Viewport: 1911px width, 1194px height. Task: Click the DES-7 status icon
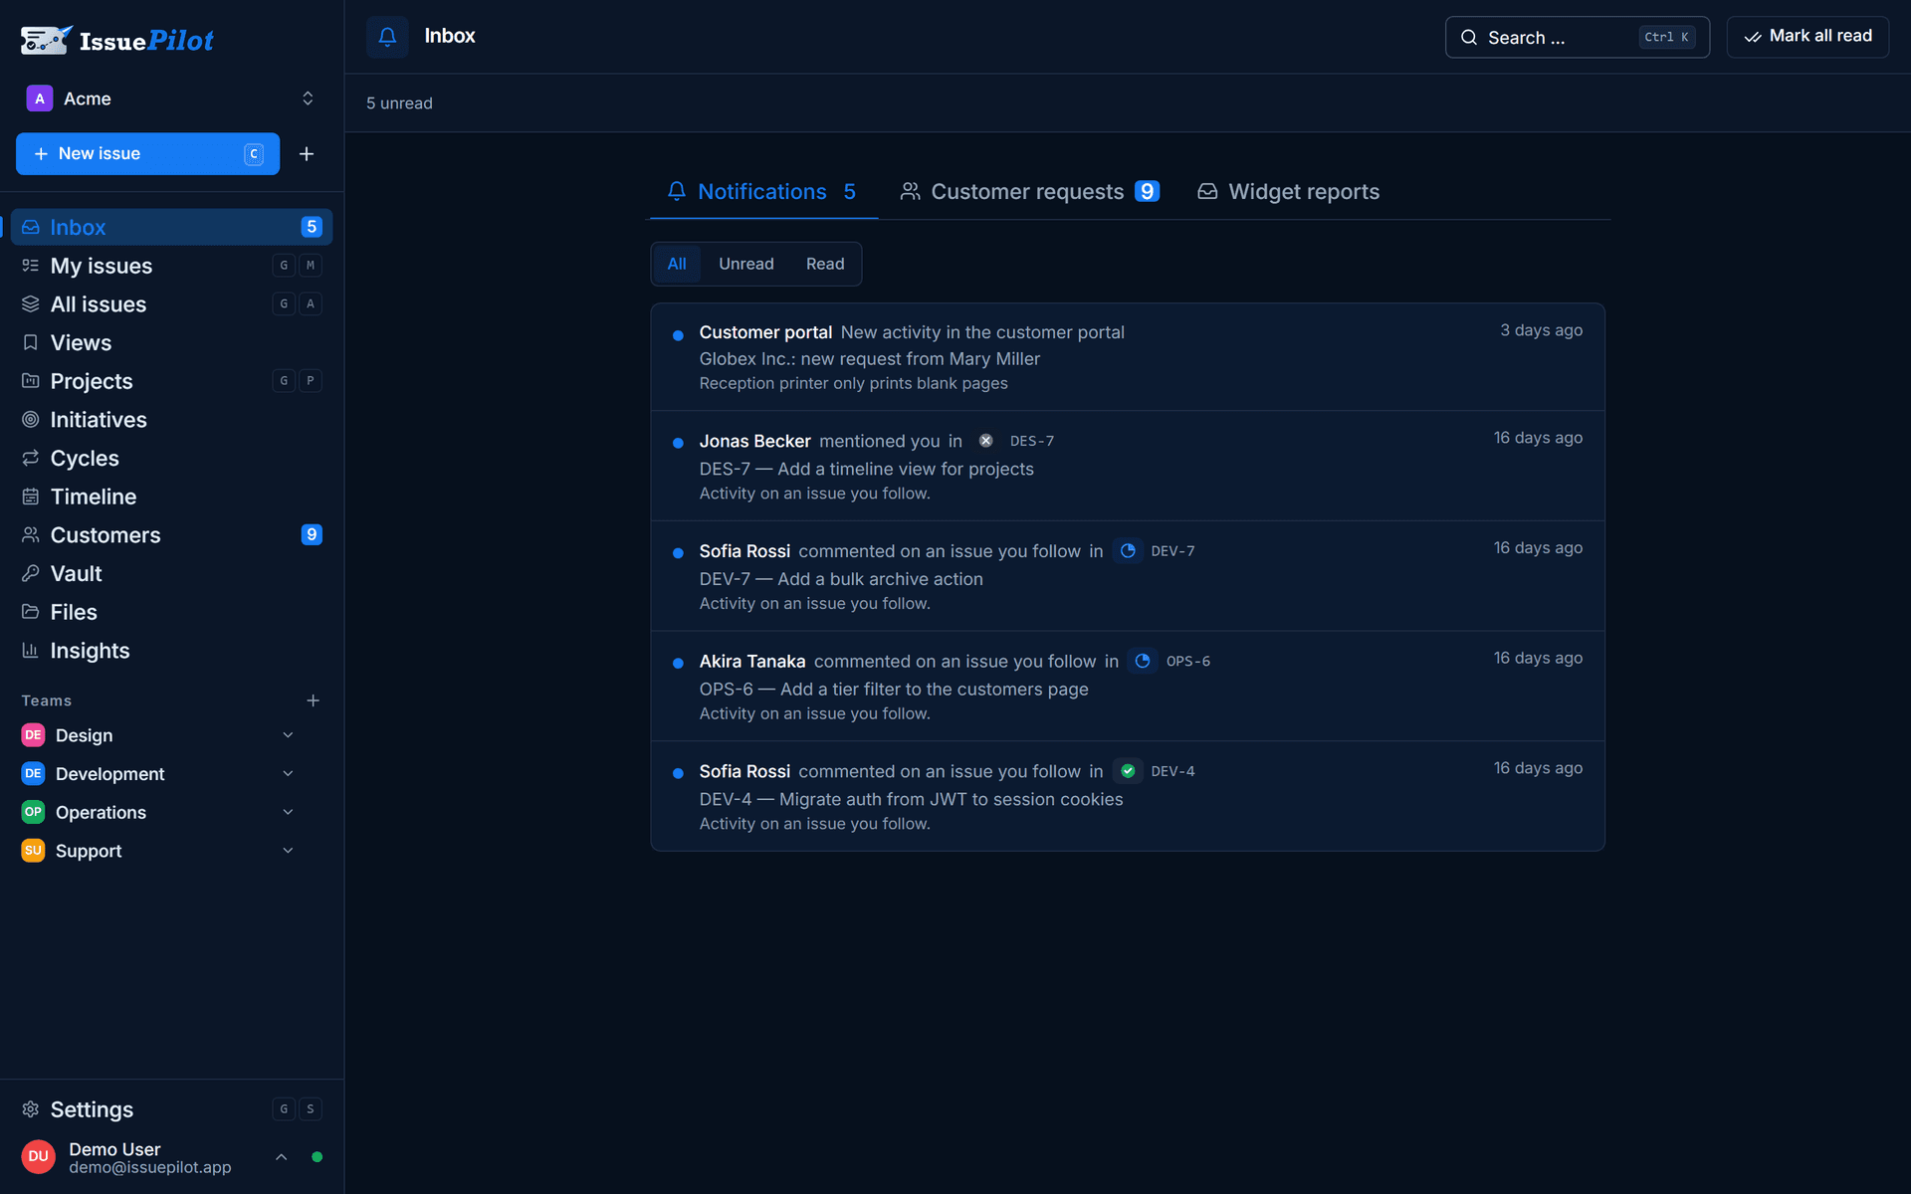point(985,441)
